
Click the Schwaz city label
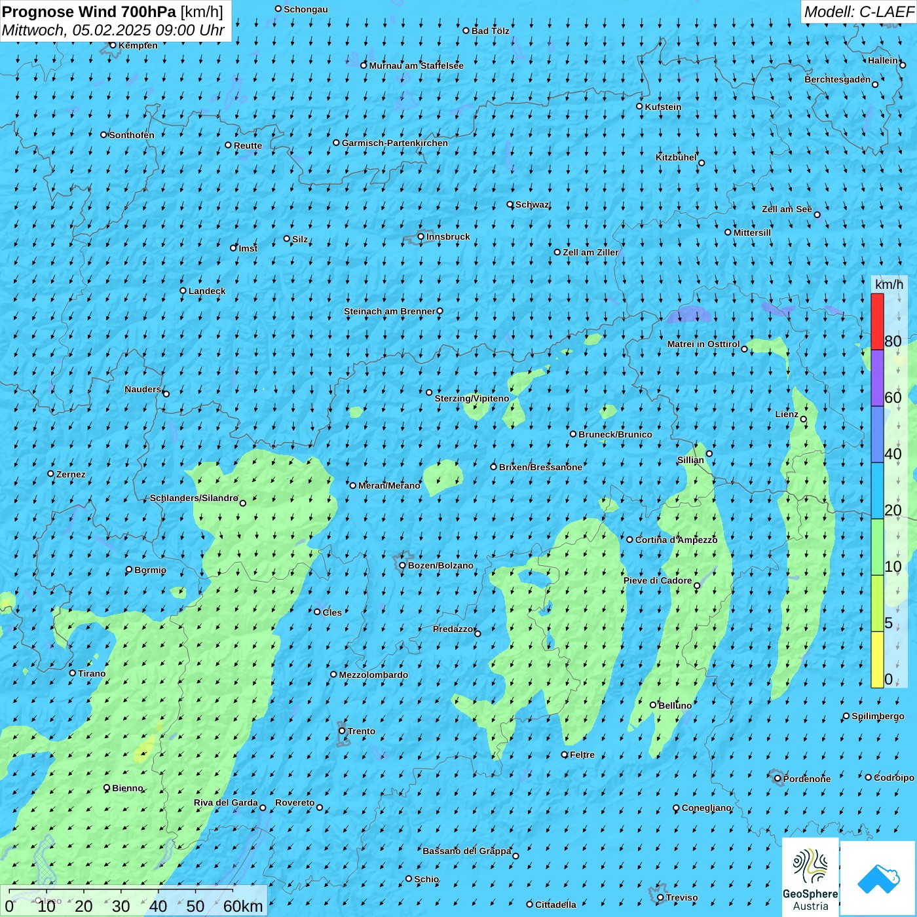coord(532,204)
